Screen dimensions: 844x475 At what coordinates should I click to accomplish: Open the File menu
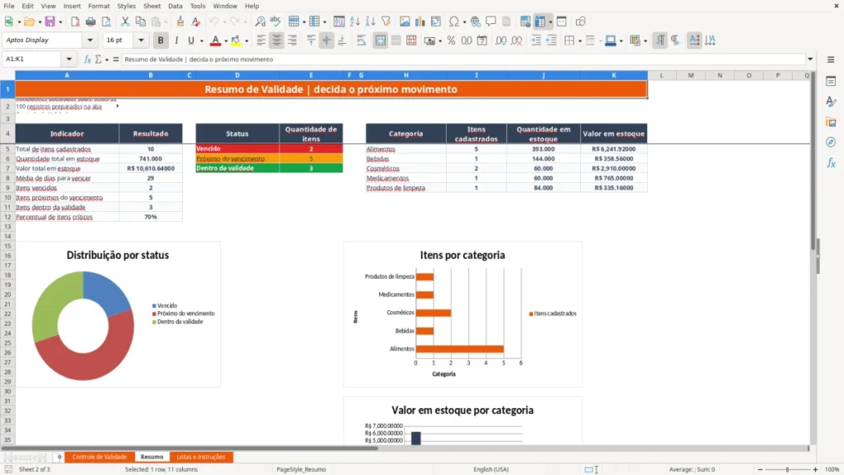tap(9, 6)
